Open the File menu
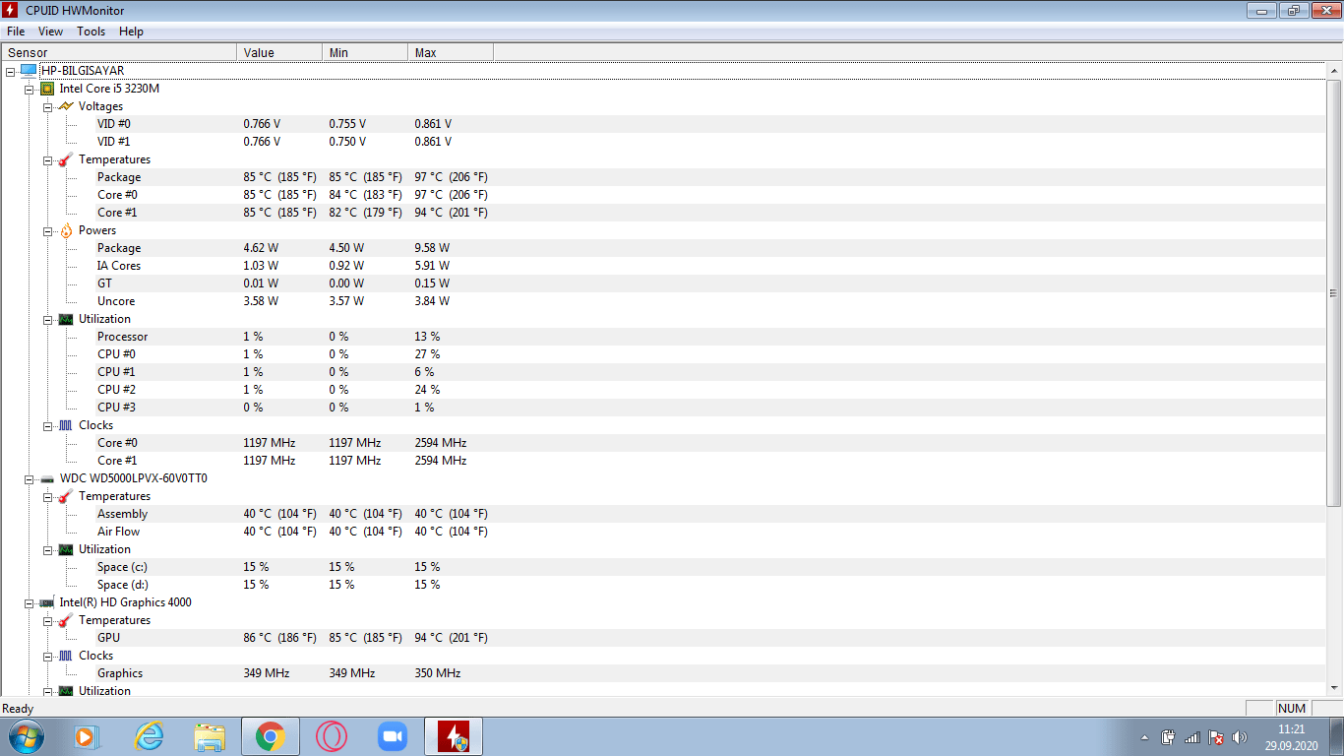 16,31
